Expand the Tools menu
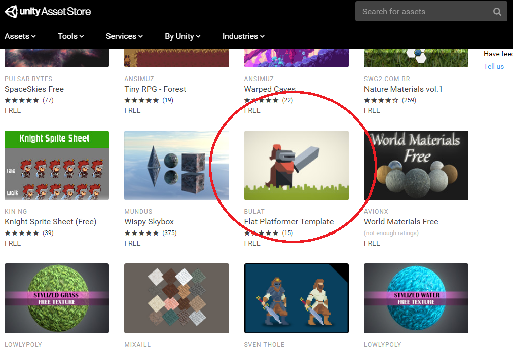The height and width of the screenshot is (350, 513). (70, 36)
